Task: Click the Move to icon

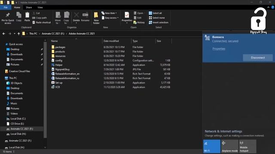Action: [x=58, y=15]
